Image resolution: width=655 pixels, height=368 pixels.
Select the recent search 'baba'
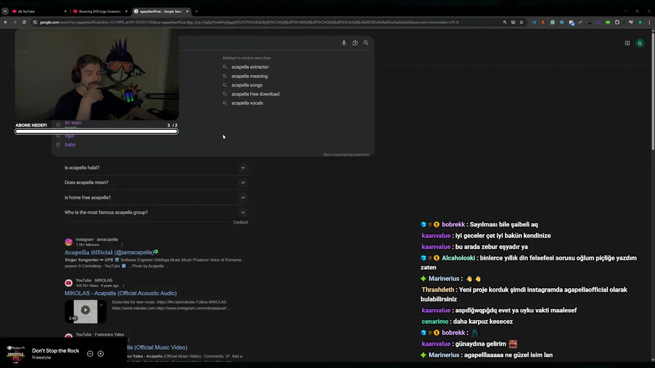pos(70,145)
